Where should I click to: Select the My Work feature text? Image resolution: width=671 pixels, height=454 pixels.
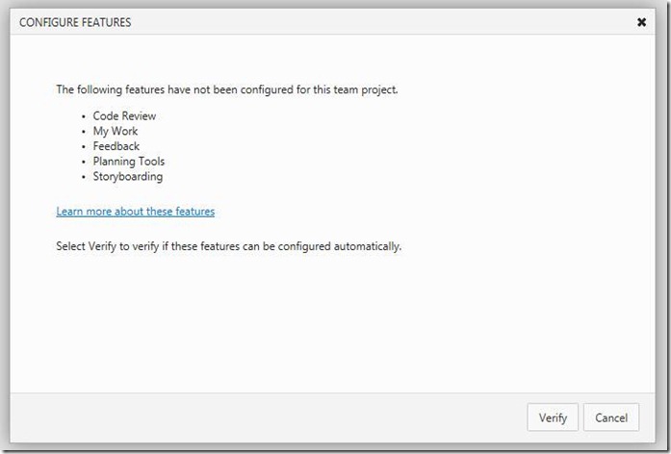click(x=116, y=131)
